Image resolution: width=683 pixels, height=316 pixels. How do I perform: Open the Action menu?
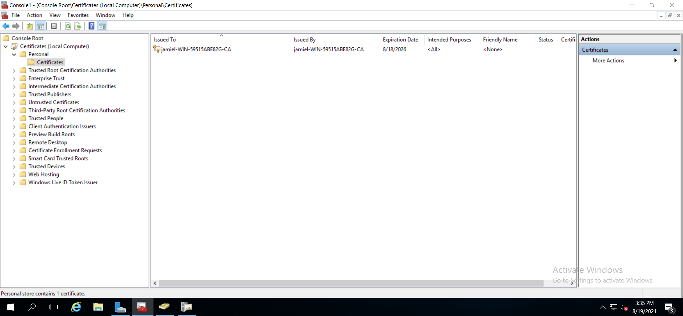pyautogui.click(x=35, y=15)
